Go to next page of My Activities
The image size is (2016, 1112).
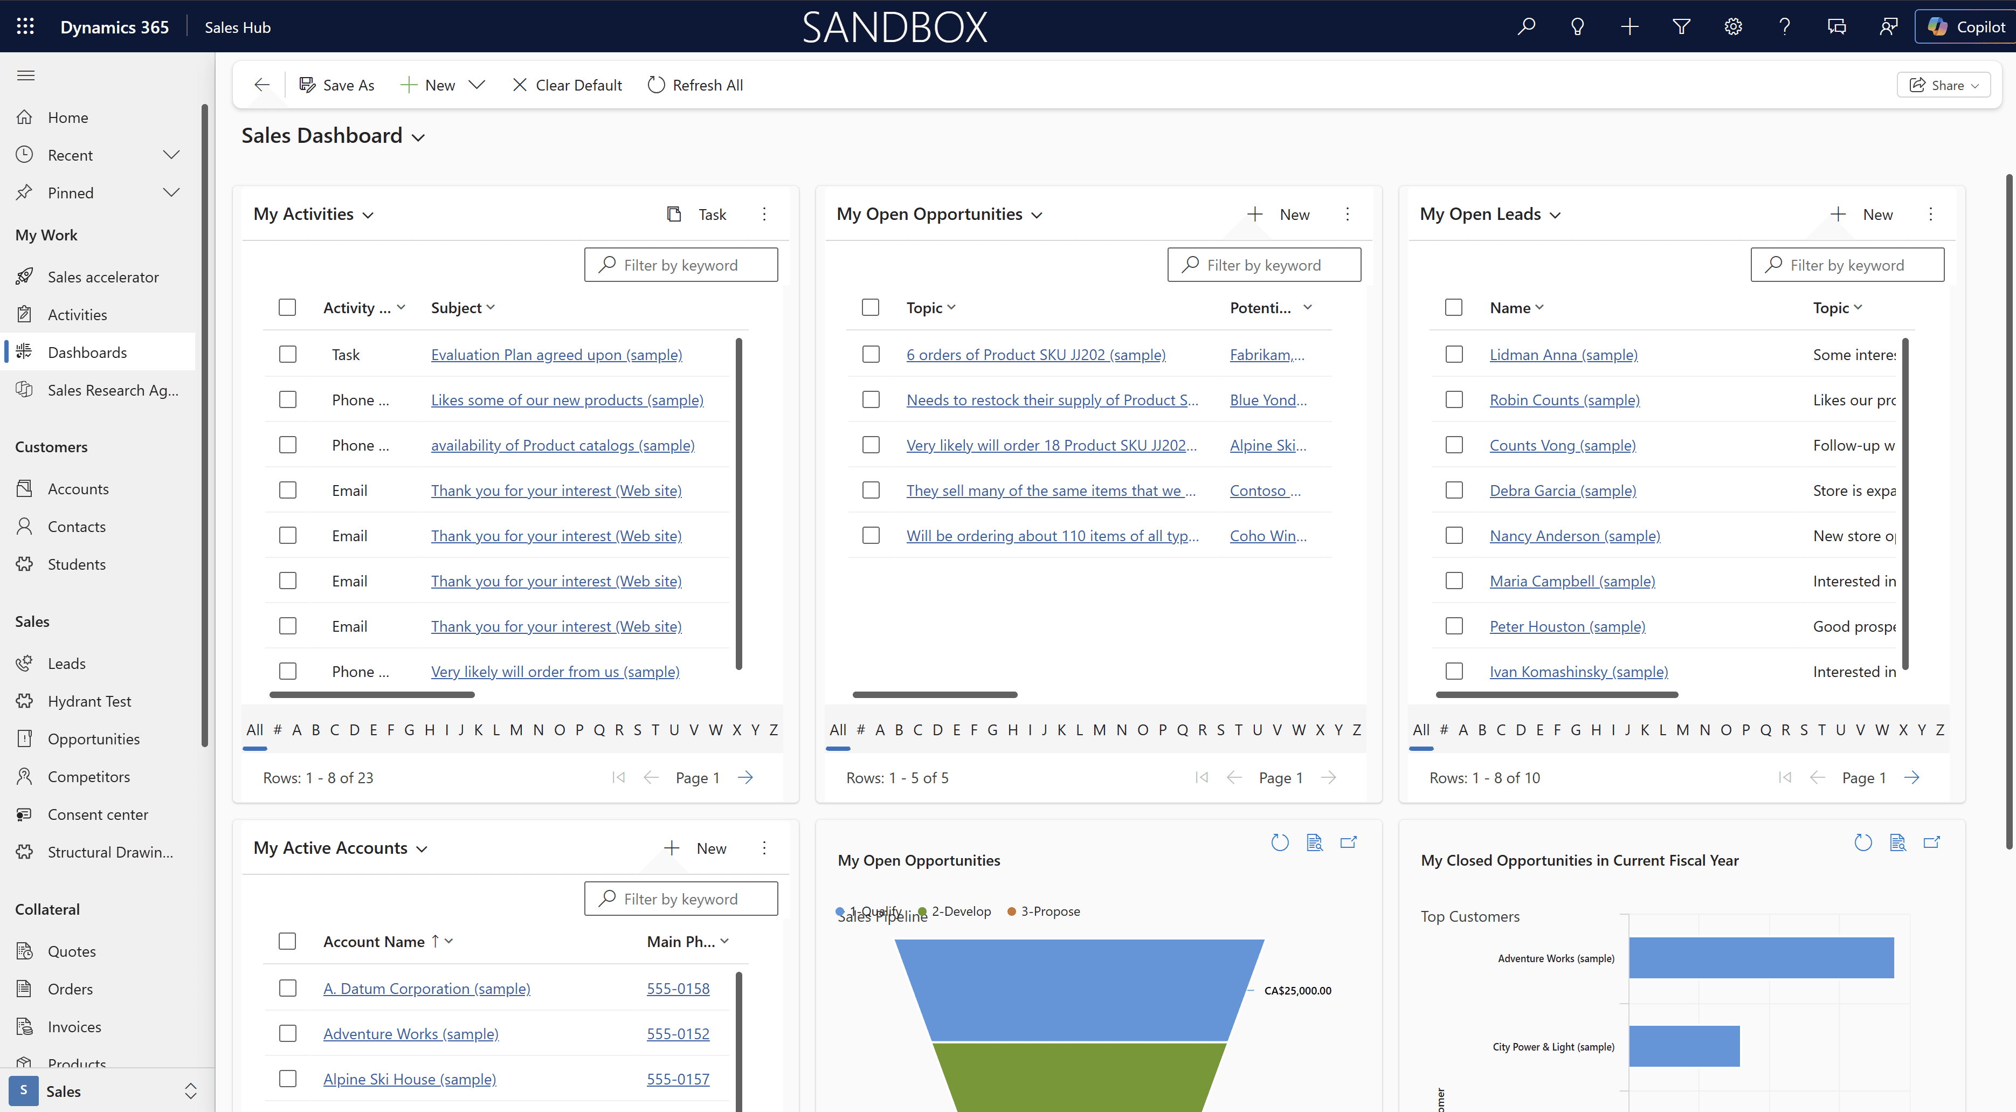(x=746, y=778)
